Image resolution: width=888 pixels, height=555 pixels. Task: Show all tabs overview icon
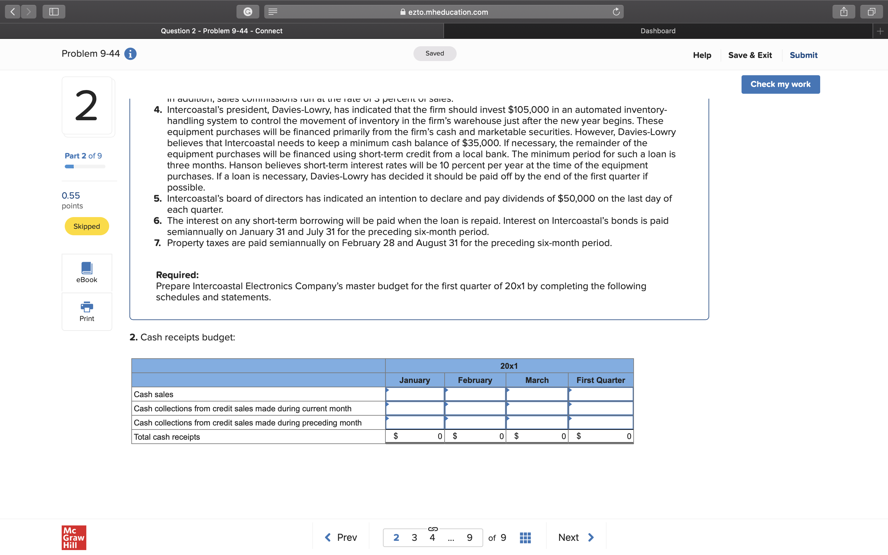point(871,12)
